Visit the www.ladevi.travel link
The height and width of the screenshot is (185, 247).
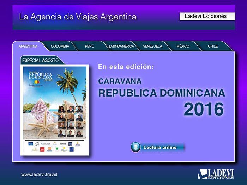[x=39, y=174]
